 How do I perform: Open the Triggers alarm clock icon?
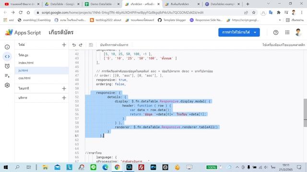point(7,66)
